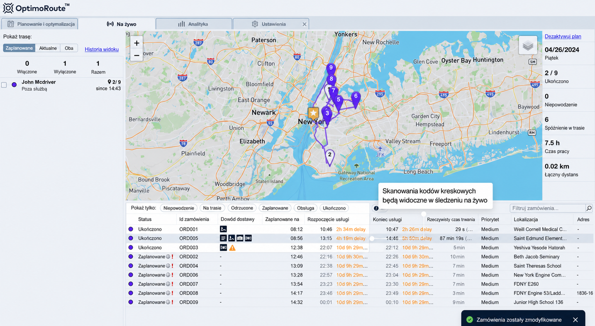Click the red exclamation mark for ORD004
595x326 pixels.
pos(172,266)
